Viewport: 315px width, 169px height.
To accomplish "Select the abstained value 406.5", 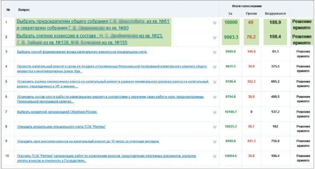I will 275,96.
